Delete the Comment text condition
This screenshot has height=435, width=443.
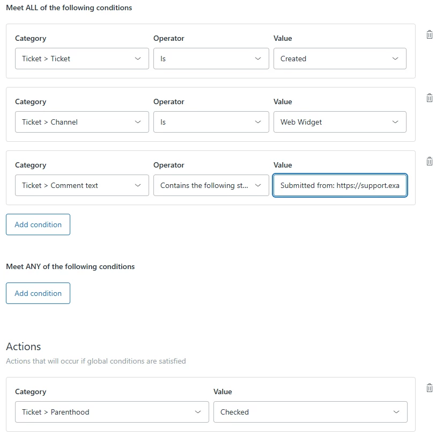point(429,161)
